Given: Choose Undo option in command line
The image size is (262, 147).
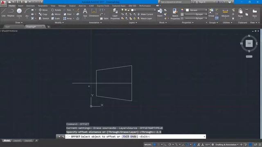Looking at the screenshot, I should click(x=133, y=137).
